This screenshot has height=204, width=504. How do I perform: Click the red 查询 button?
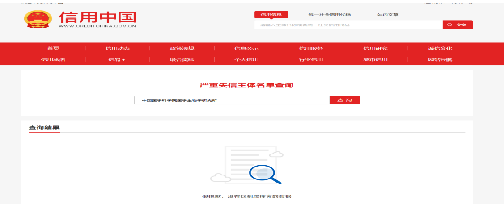344,100
